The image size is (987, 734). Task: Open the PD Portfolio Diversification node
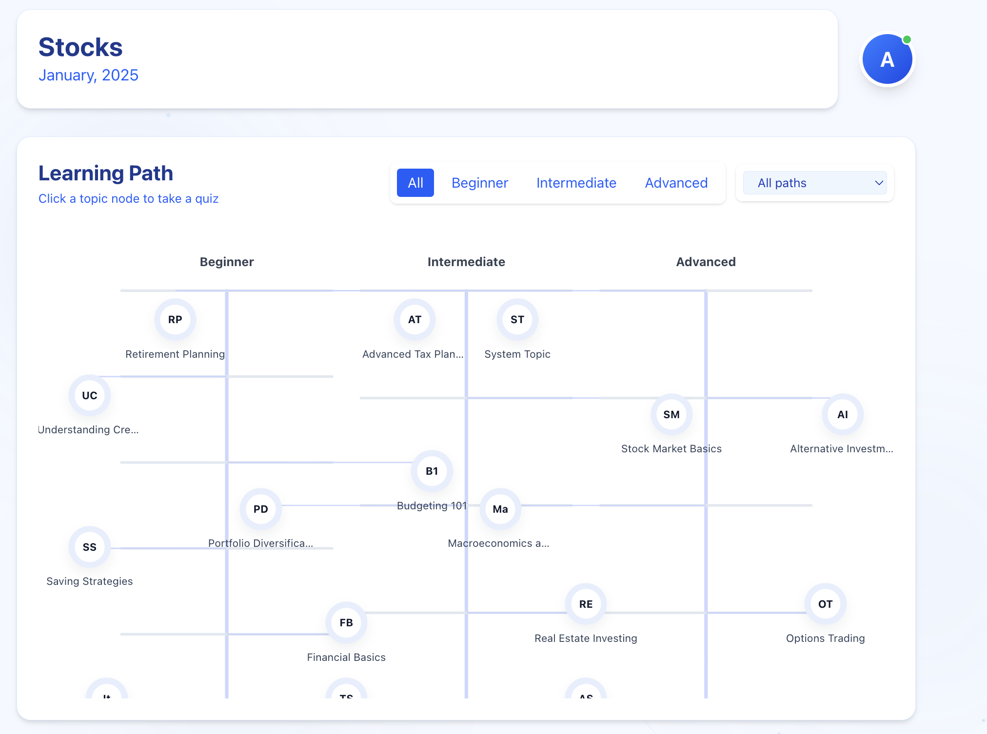point(260,509)
